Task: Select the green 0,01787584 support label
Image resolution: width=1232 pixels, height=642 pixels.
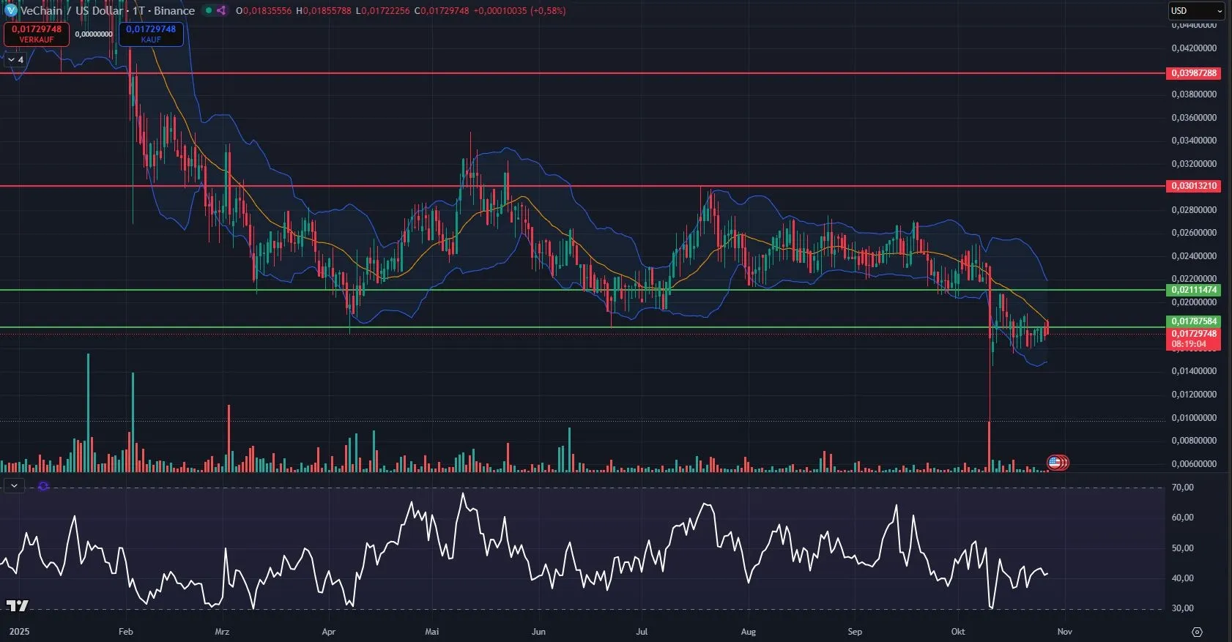Action: 1193,321
